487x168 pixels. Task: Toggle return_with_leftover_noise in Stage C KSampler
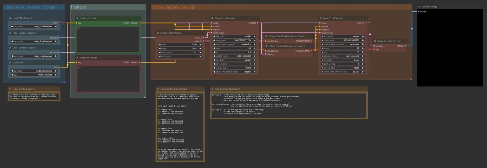pyautogui.click(x=234, y=72)
